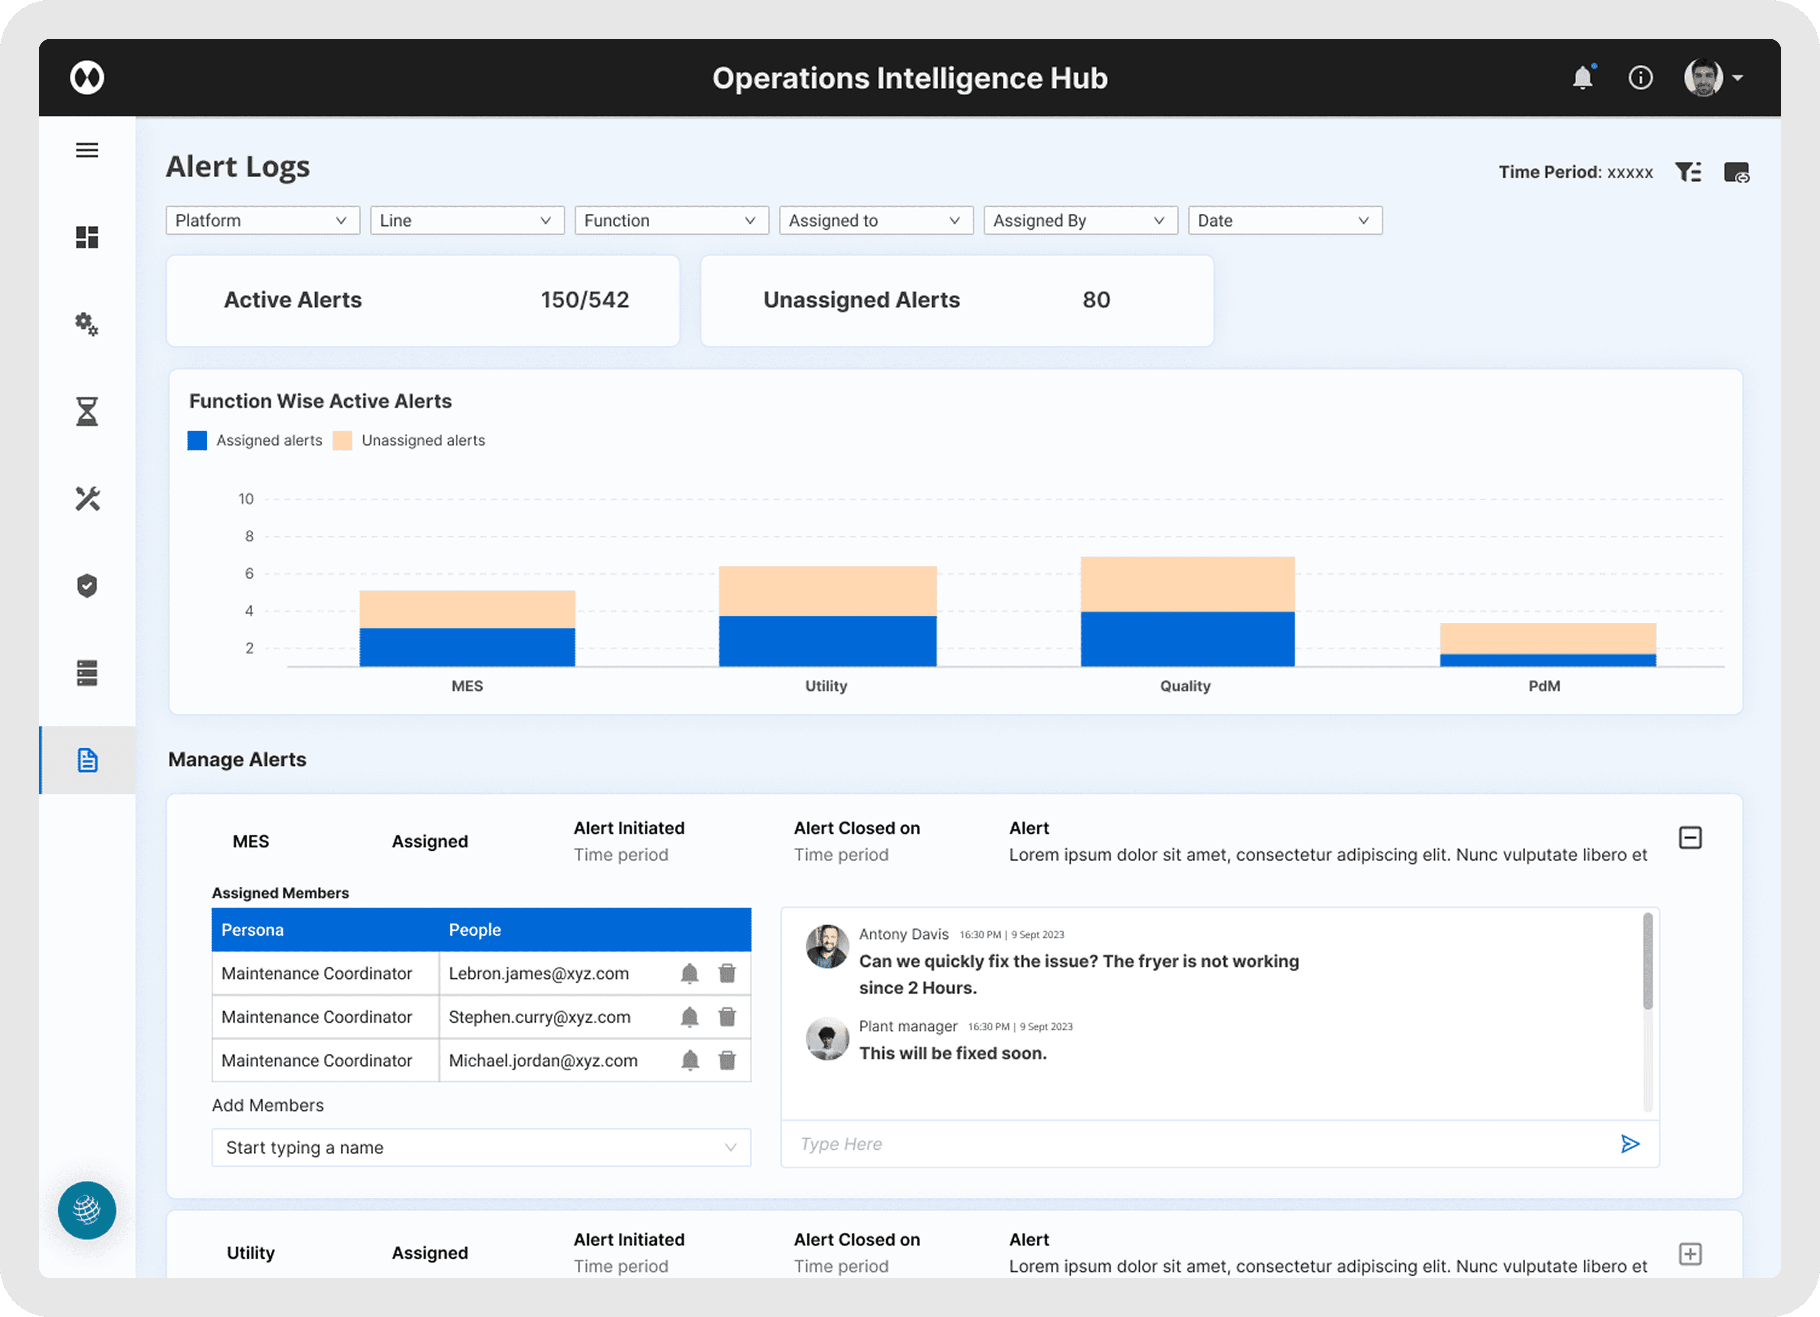Click the hourglass icon in sidebar

87,412
